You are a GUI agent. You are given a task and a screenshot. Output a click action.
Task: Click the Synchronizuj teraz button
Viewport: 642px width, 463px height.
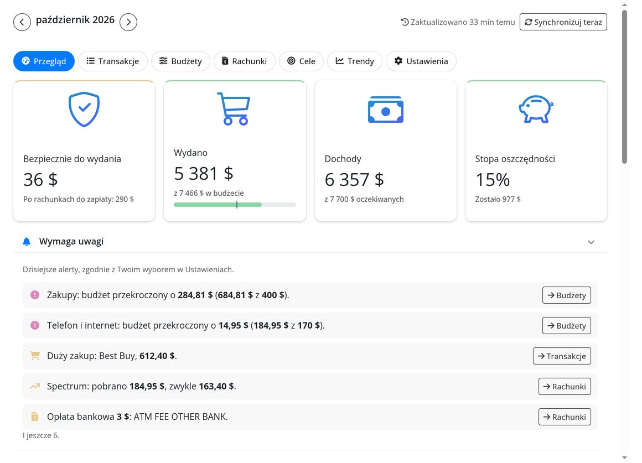(x=563, y=22)
